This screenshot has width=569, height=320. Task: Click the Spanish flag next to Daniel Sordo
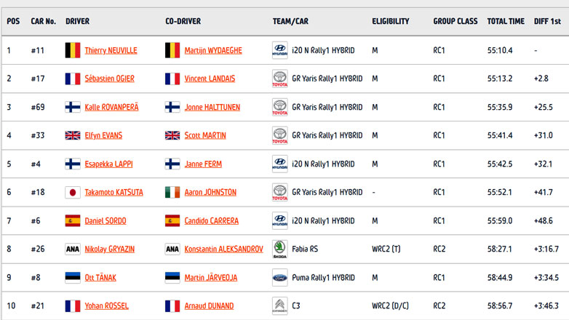coord(73,220)
